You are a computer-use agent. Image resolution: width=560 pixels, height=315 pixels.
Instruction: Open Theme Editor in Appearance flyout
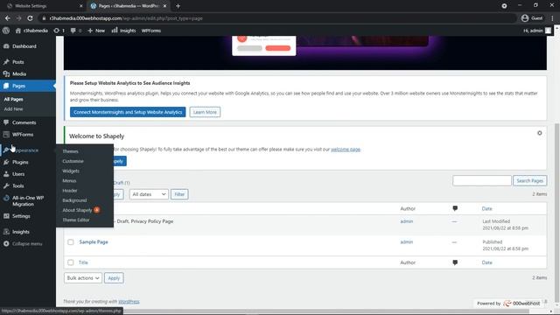(76, 220)
